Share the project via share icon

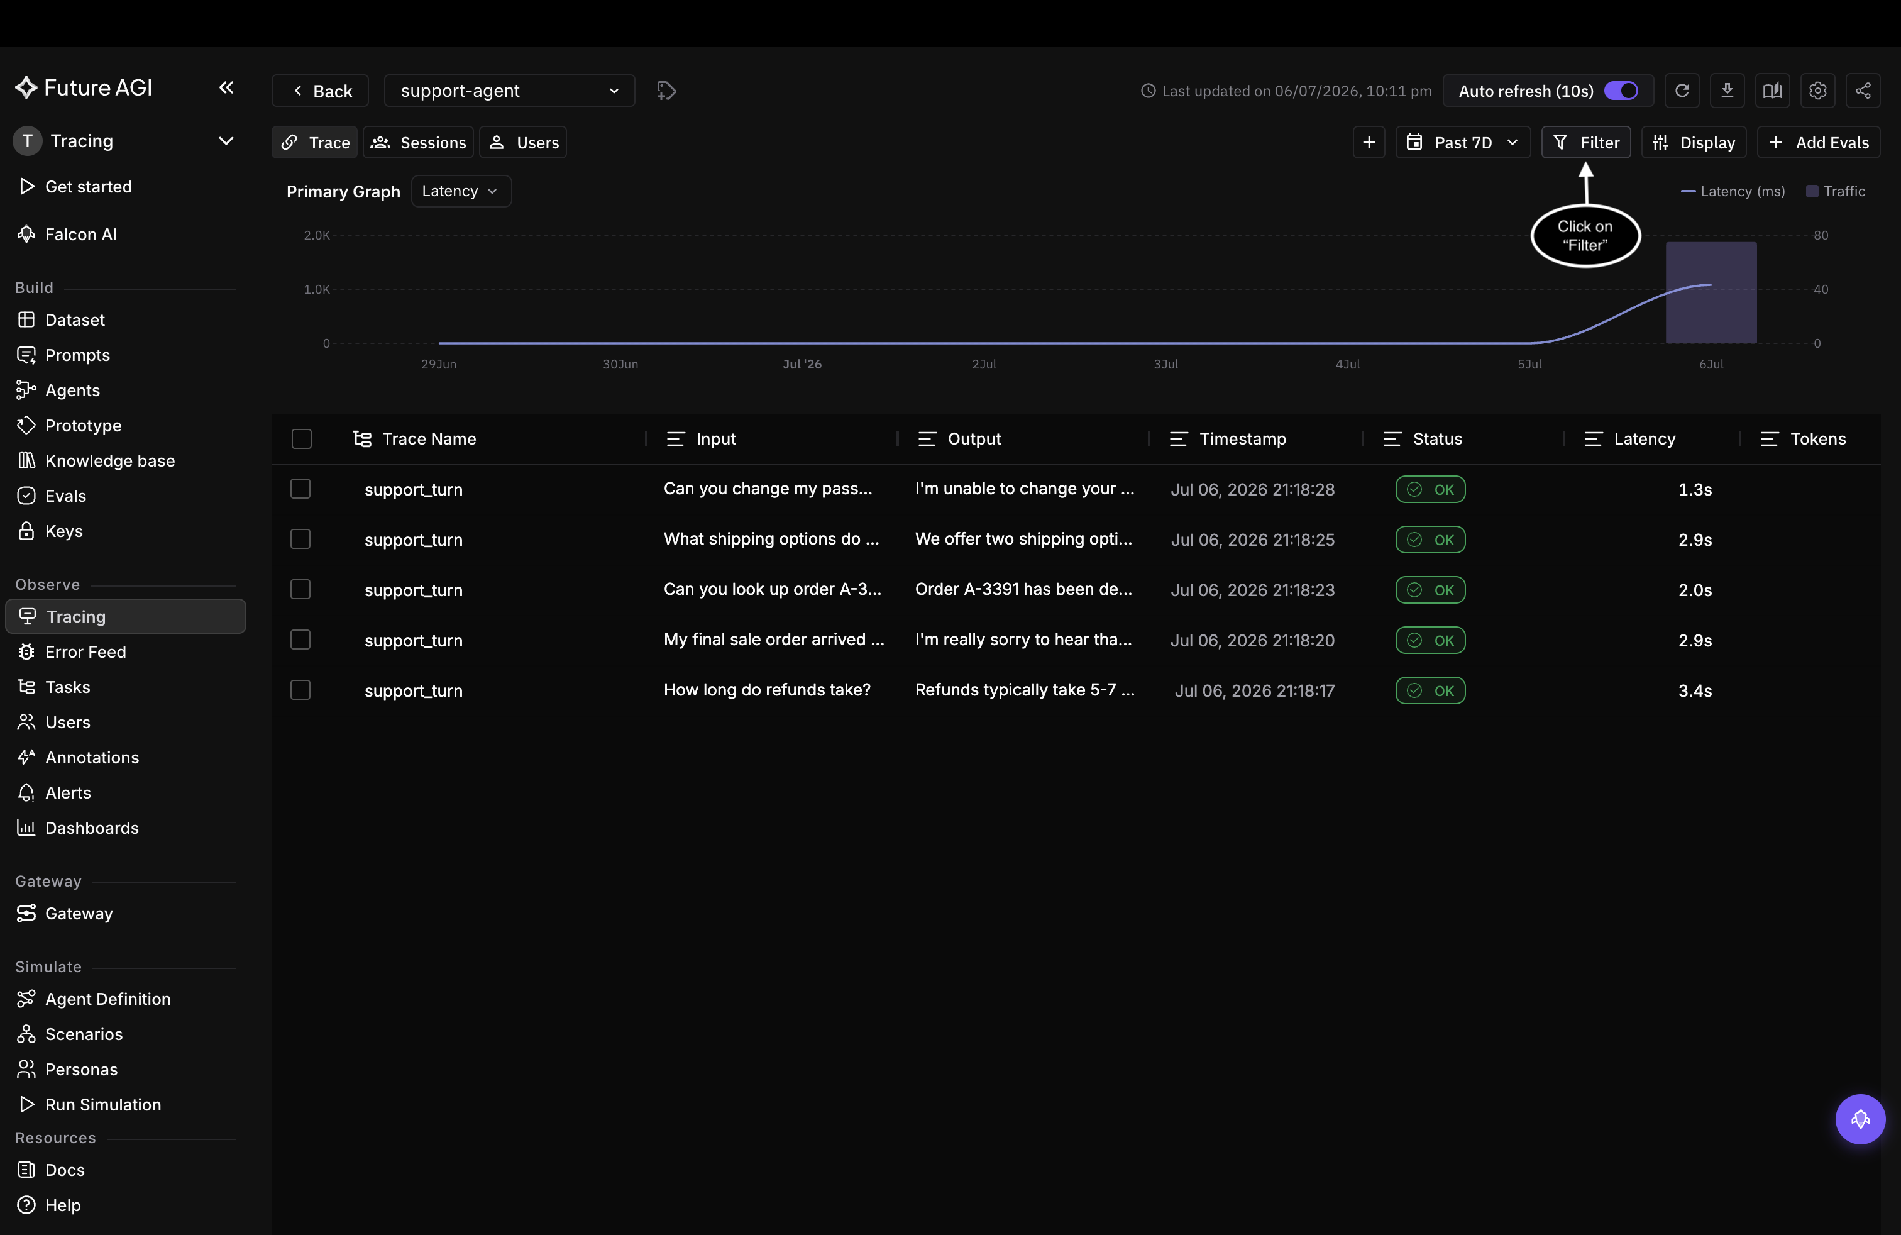pos(1863,91)
